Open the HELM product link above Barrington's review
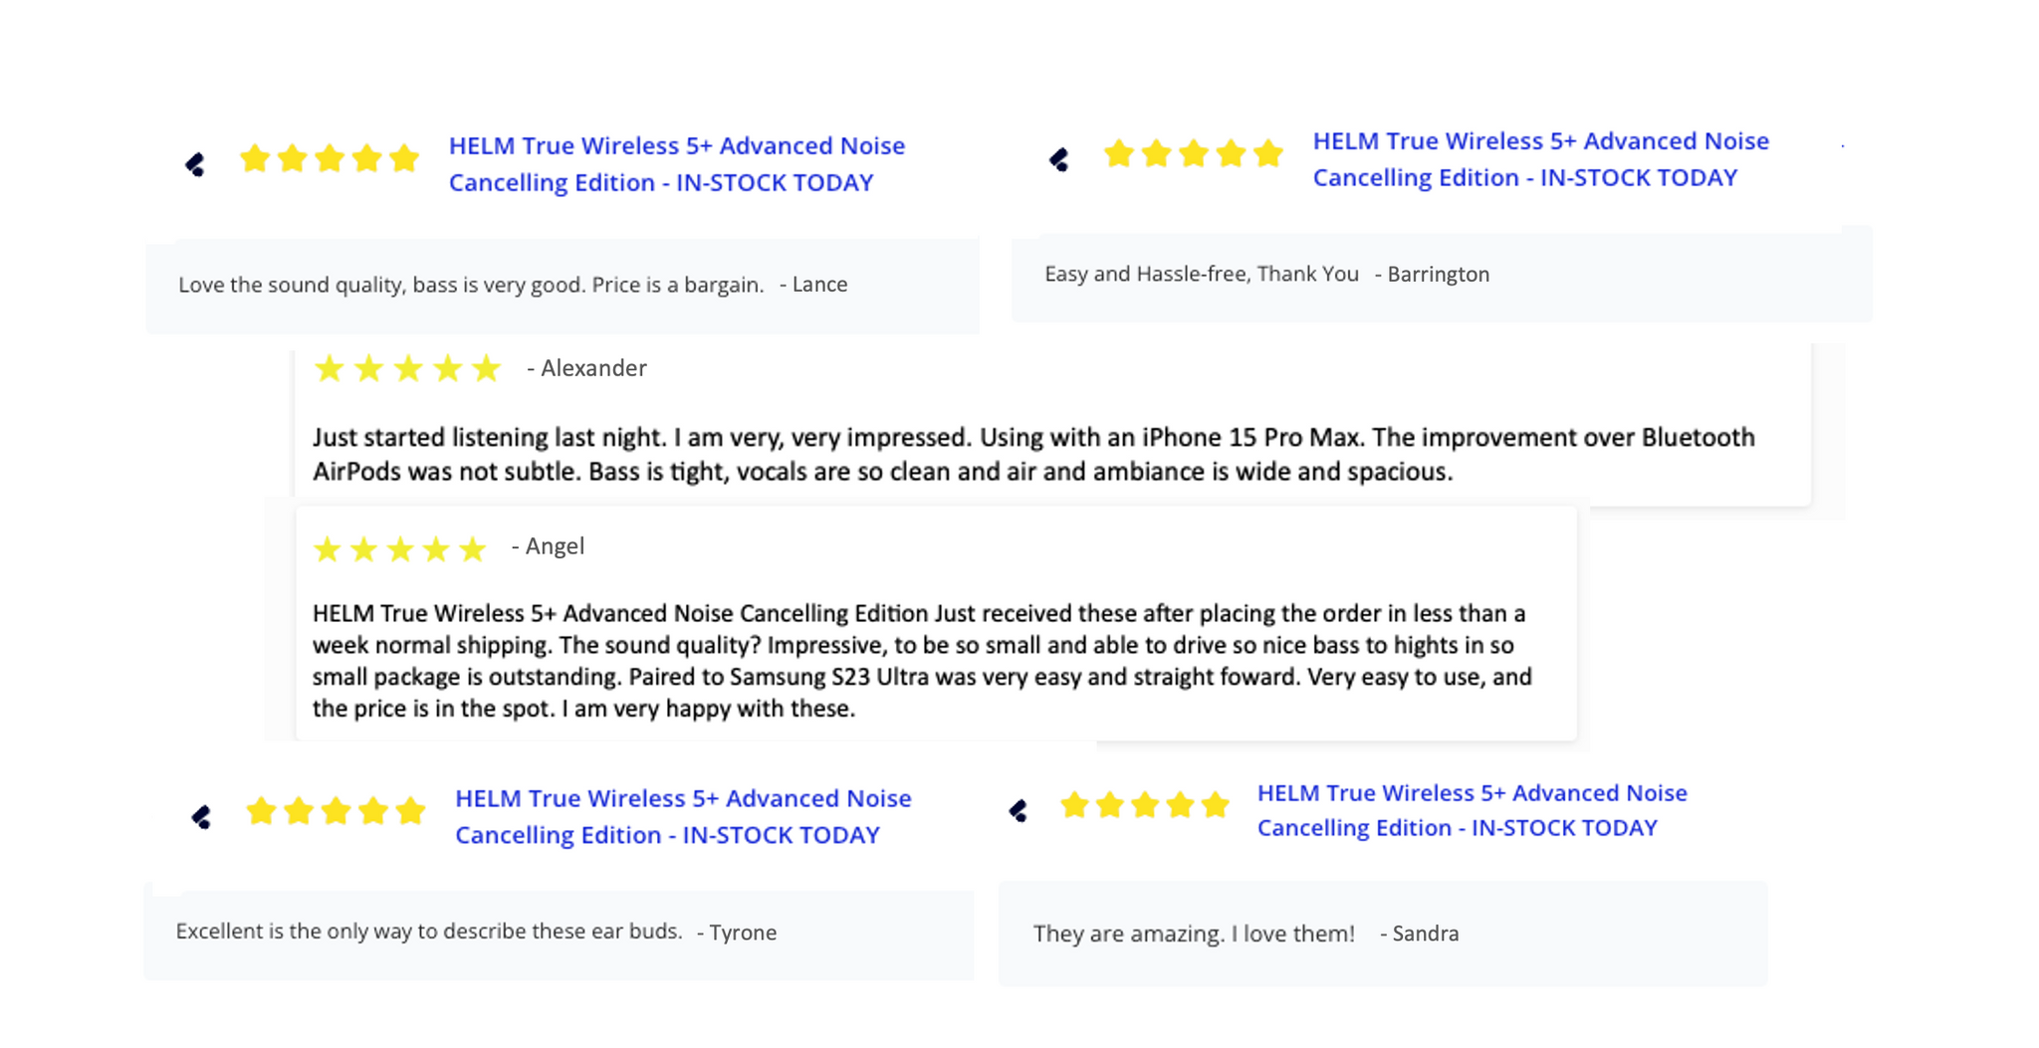 (1540, 159)
